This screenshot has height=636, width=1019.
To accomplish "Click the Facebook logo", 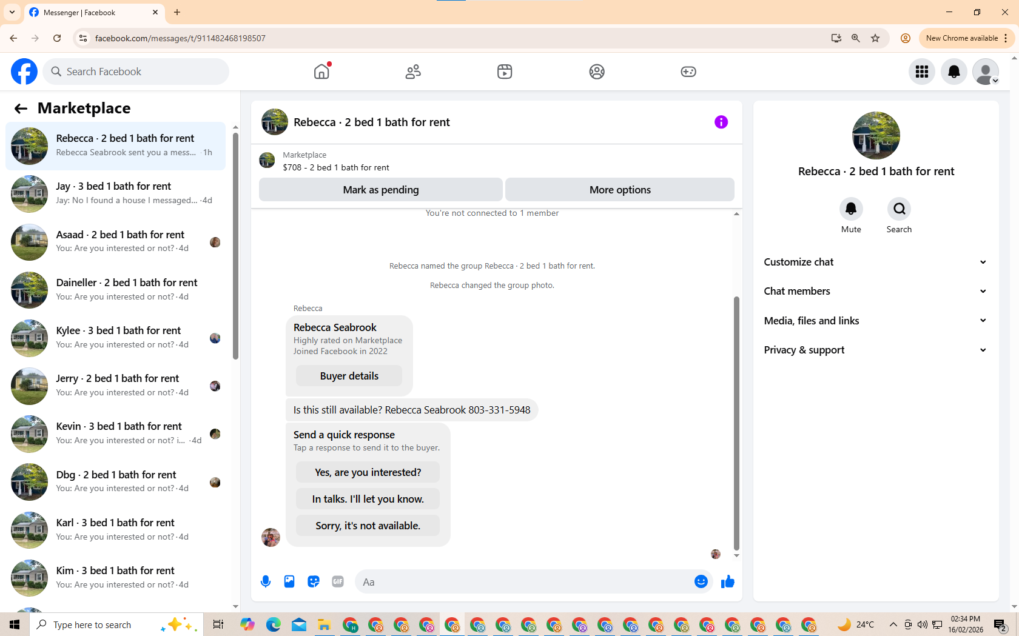I will tap(24, 72).
